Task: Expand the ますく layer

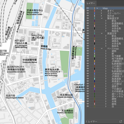Action: (x=101, y=11)
